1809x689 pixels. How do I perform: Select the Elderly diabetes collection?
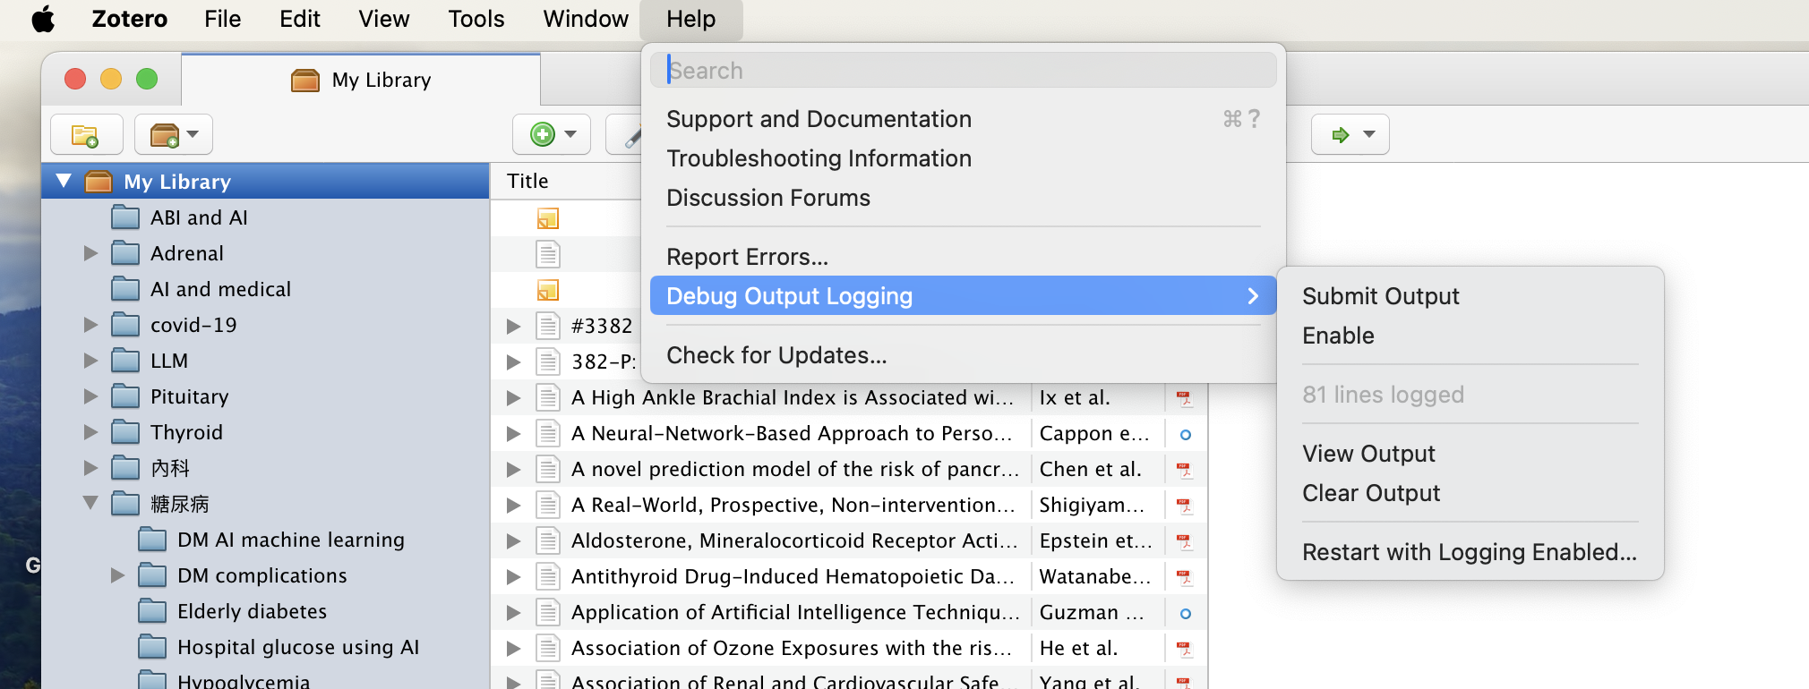coord(252,611)
